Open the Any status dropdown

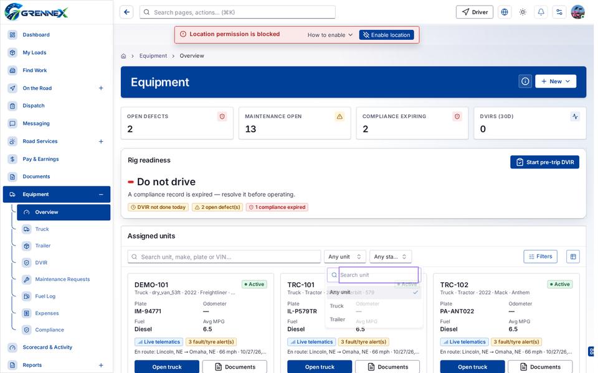click(x=391, y=257)
